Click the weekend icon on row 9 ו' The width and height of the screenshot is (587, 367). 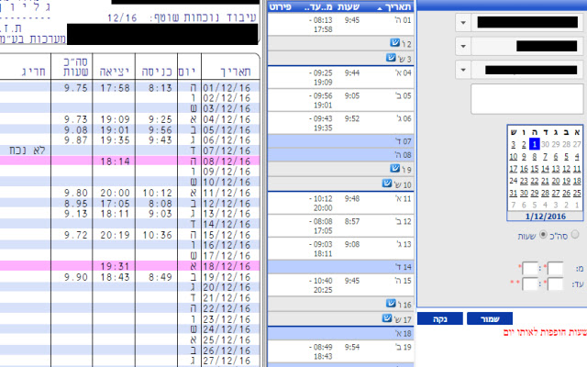[394, 169]
